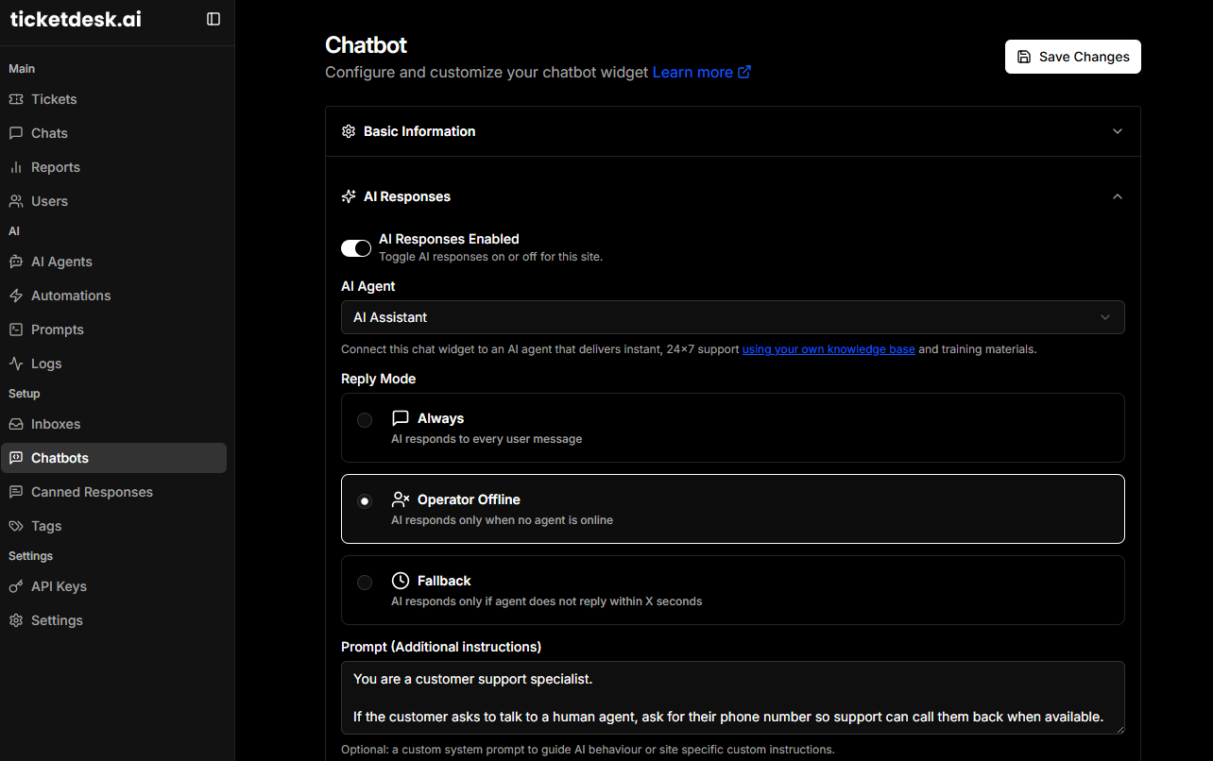Open Canned Responses in the sidebar

point(92,492)
